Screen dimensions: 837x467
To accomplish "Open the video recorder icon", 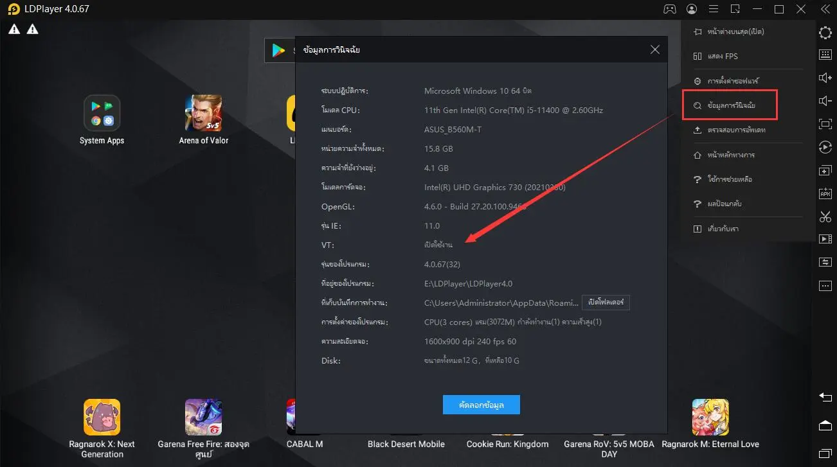I will point(825,239).
